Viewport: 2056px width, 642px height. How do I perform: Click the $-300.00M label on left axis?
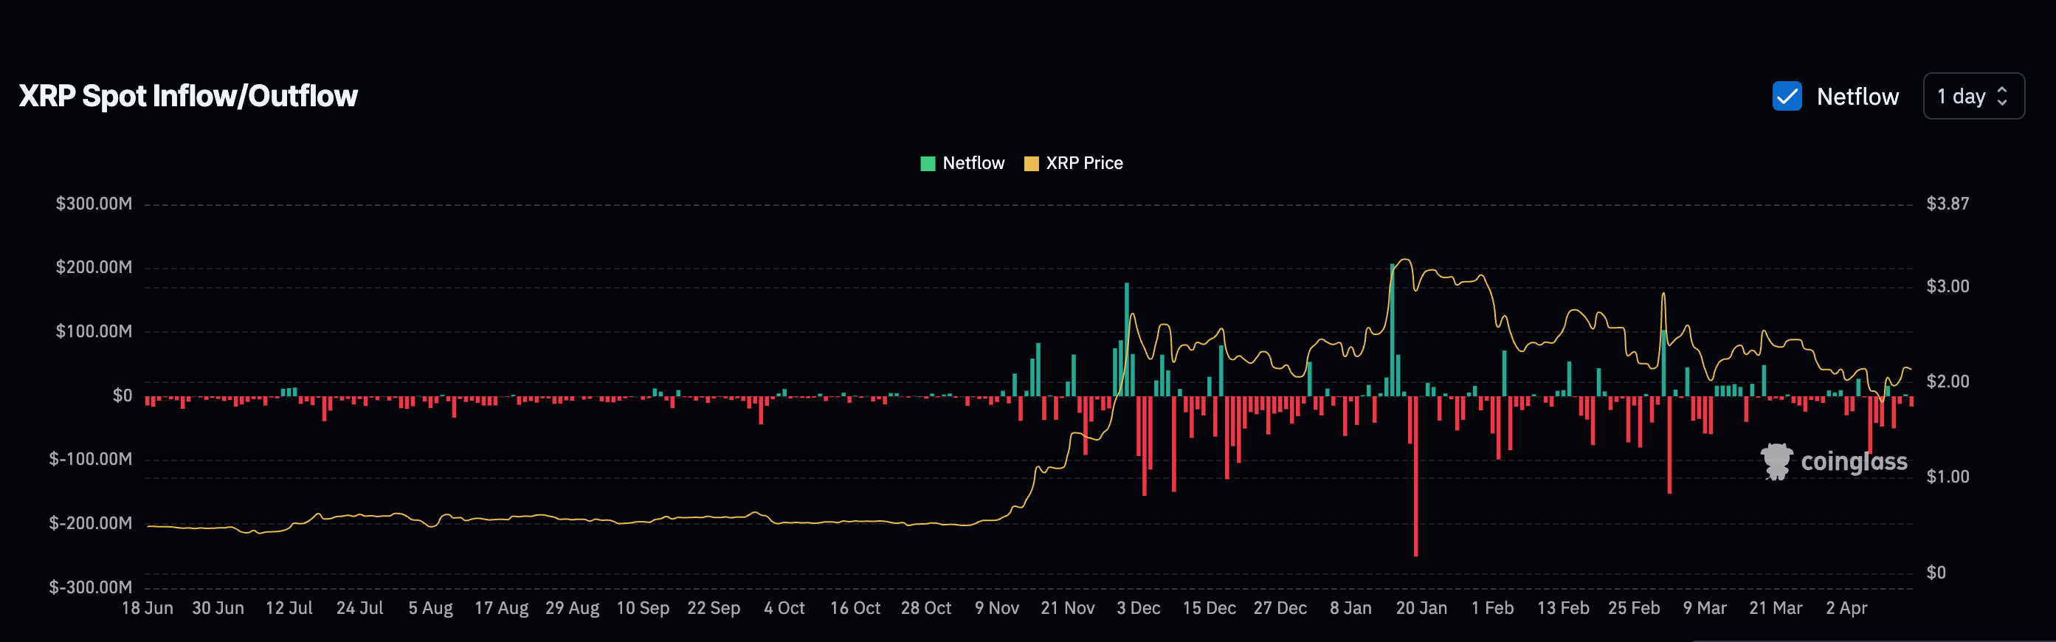point(90,587)
